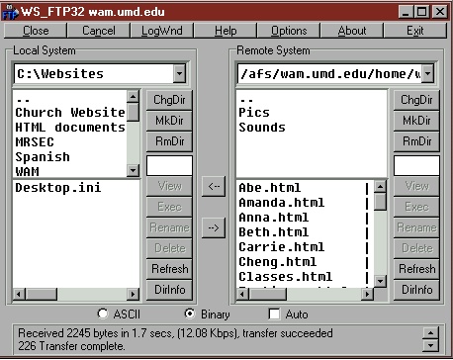Click the '226 Transfer complete.' status line
453x360 pixels.
(71, 346)
